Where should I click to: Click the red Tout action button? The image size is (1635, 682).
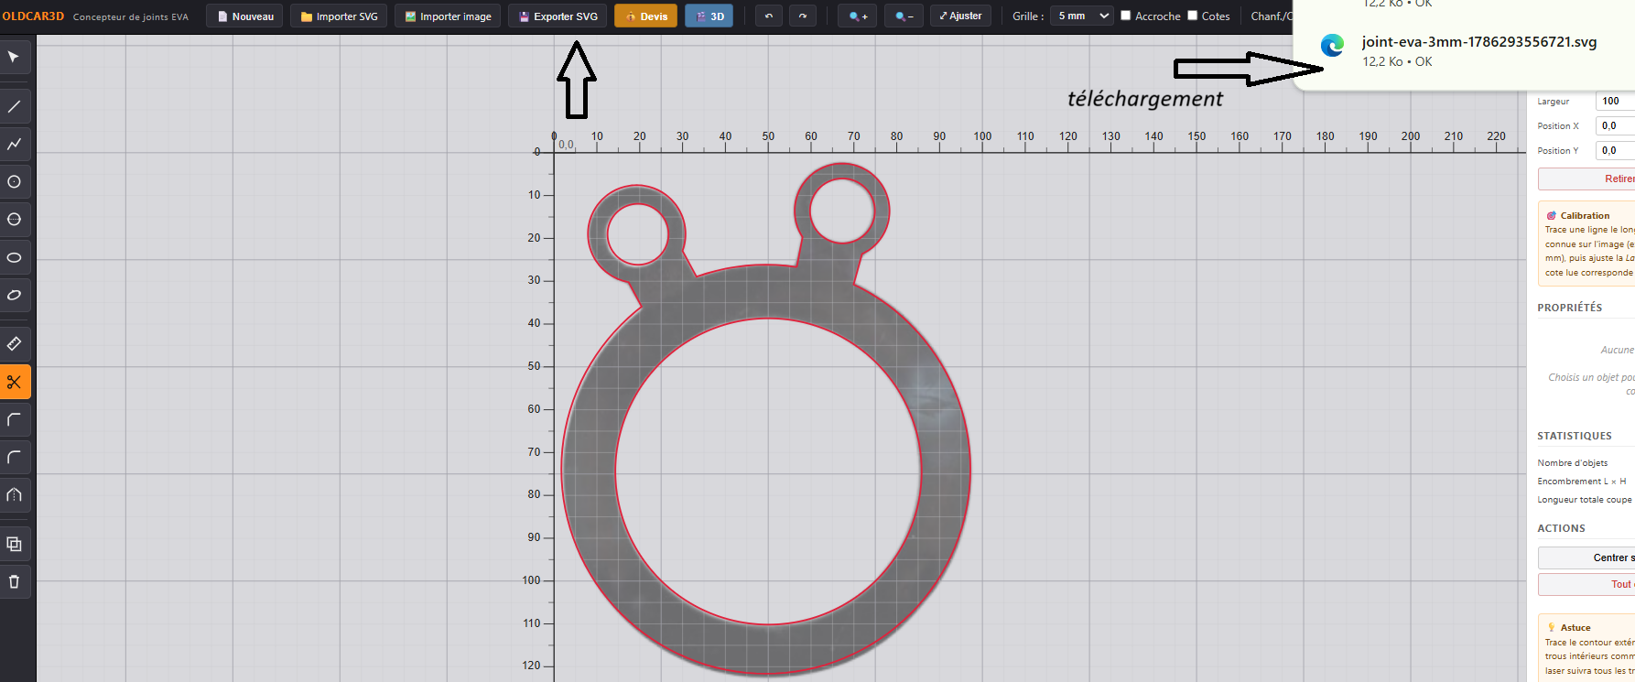click(1586, 584)
